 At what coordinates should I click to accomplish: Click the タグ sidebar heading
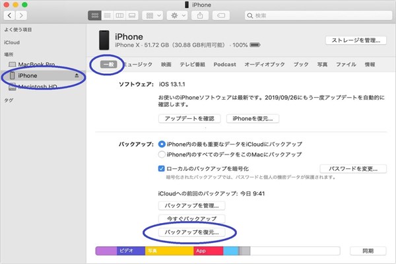[x=9, y=100]
